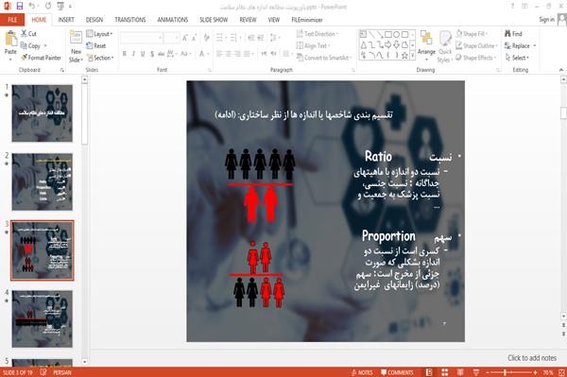Open Align Text dropdown
This screenshot has height=377, width=567.
tap(313, 45)
